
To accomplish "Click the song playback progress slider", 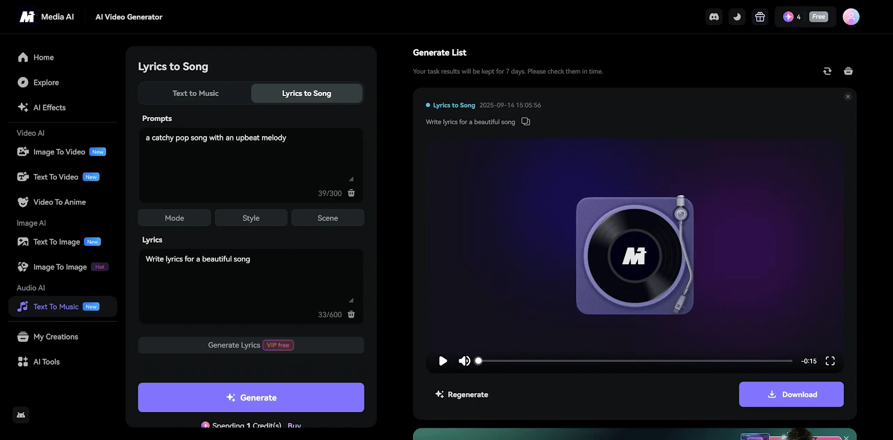I will point(635,361).
